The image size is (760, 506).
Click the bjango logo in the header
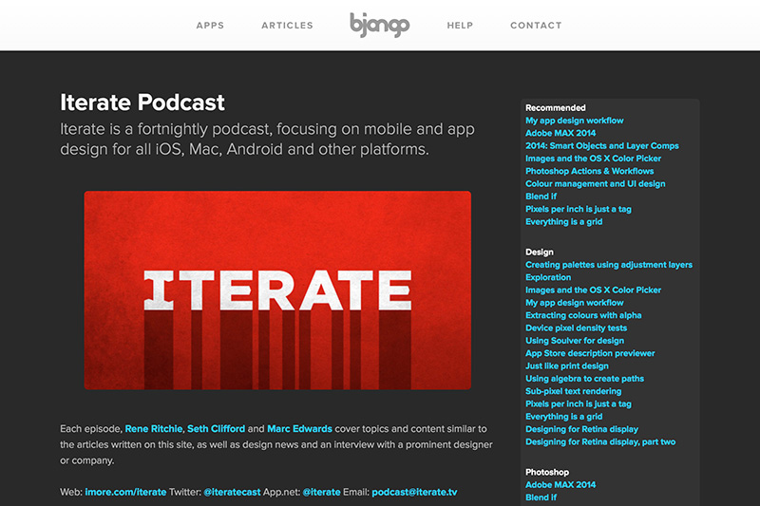379,25
